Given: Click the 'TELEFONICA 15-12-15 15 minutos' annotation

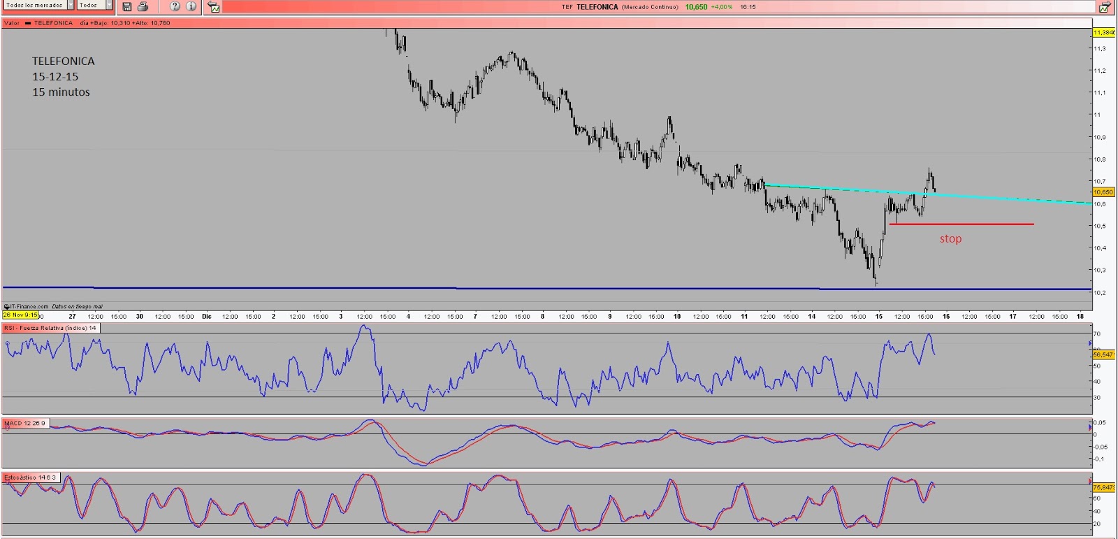Looking at the screenshot, I should click(x=63, y=77).
